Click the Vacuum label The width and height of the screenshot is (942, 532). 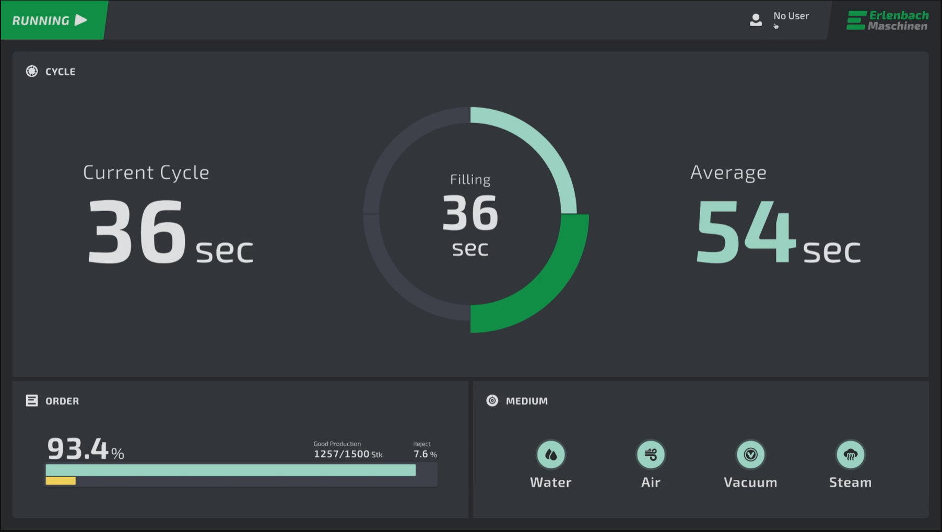click(750, 482)
